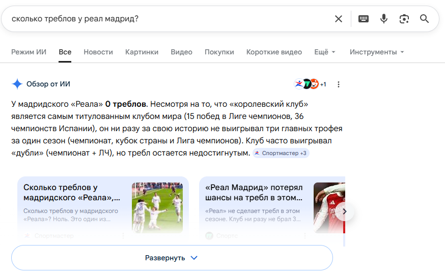Select the Все tab
The height and width of the screenshot is (275, 445).
65,52
